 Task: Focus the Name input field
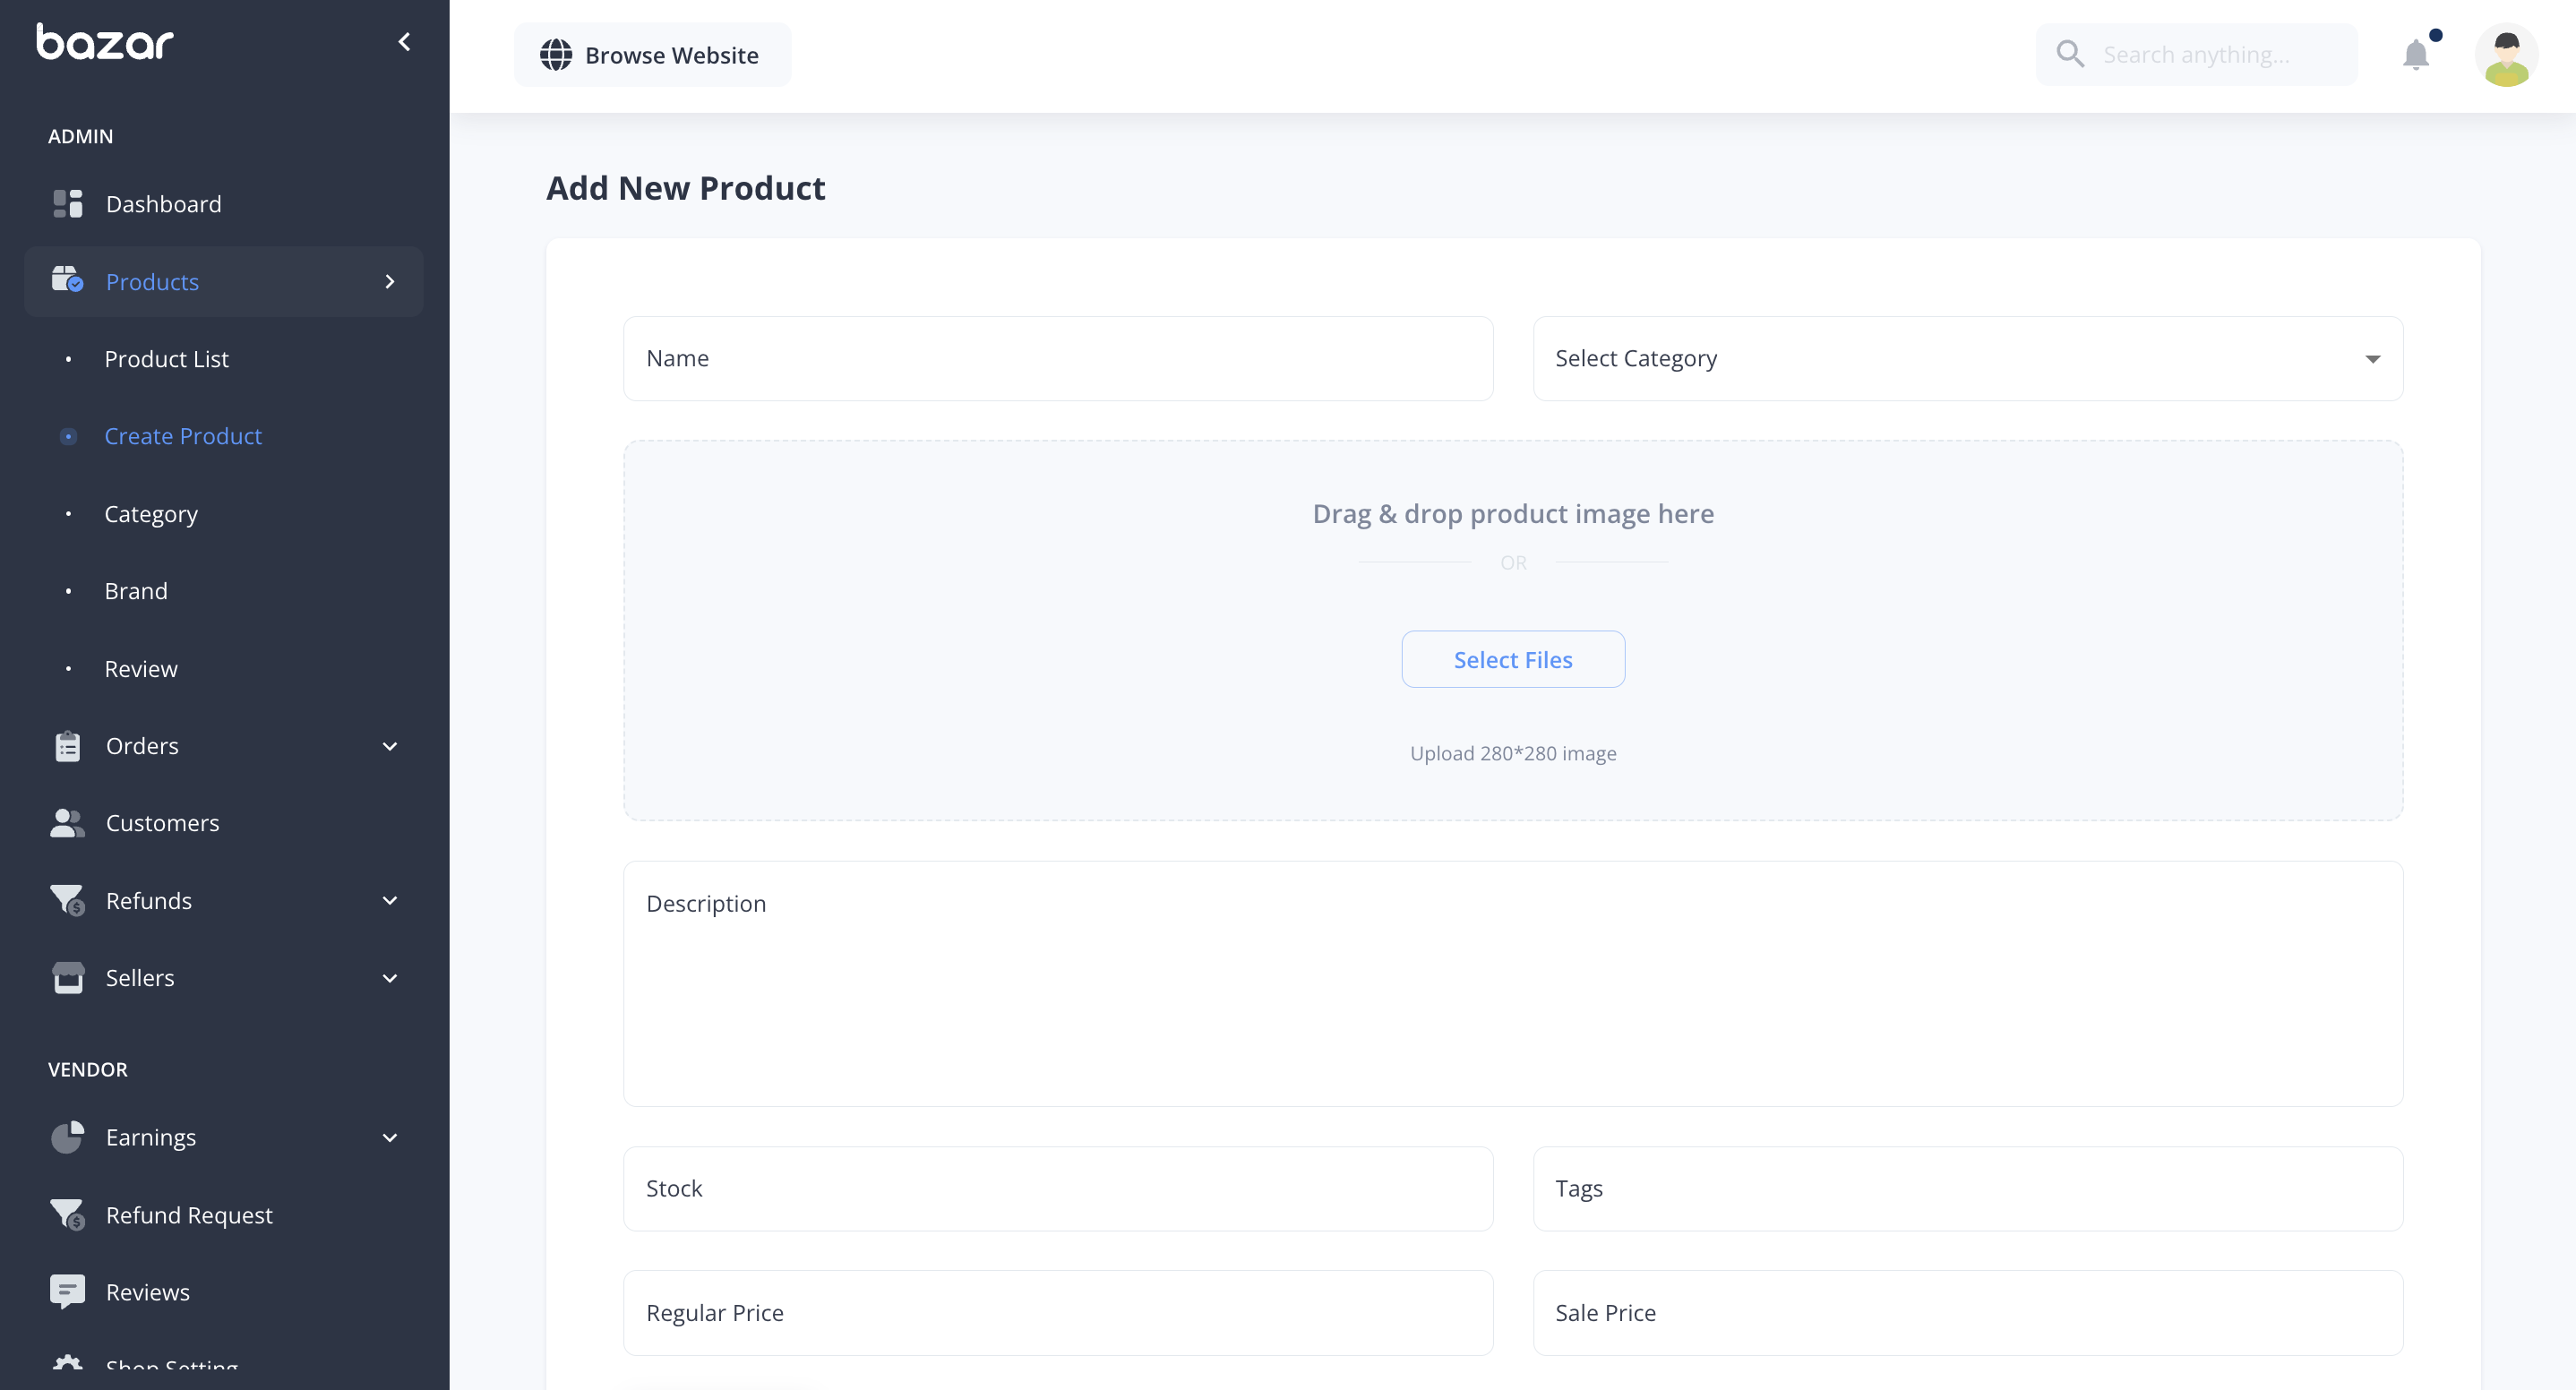tap(1058, 359)
